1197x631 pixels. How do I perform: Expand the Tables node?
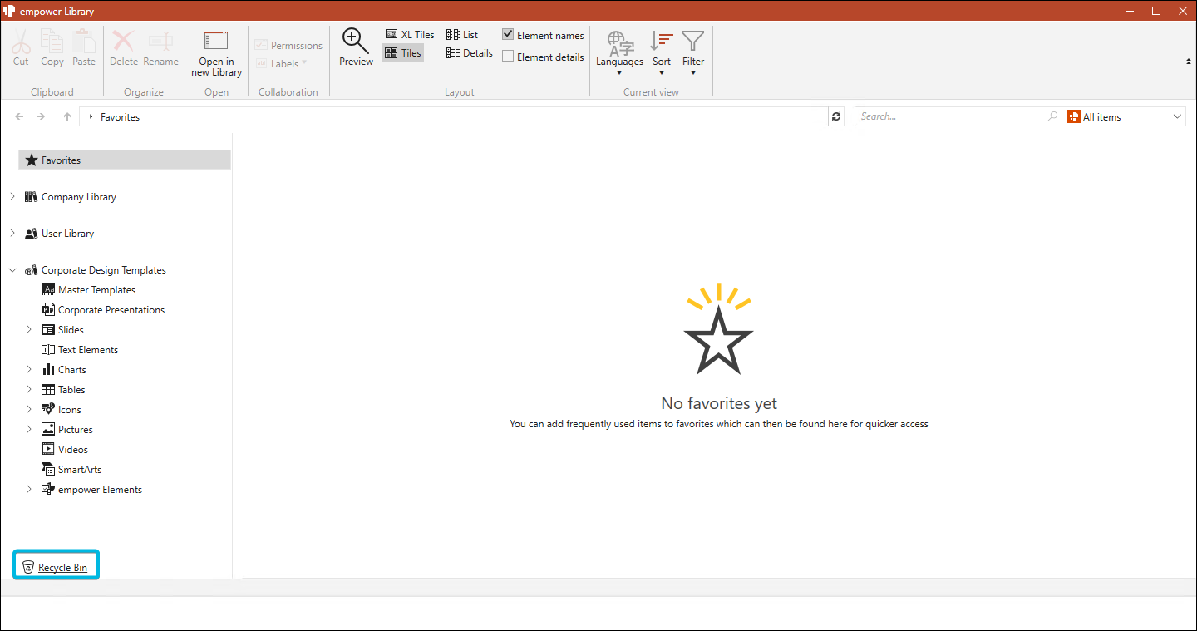(29, 389)
